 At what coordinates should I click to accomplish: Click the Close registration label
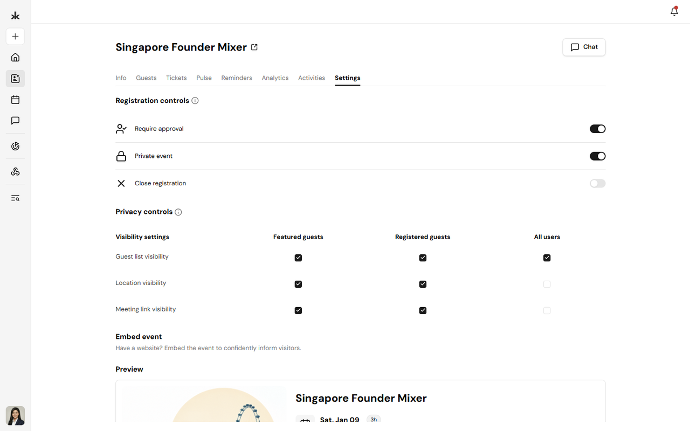(x=160, y=184)
